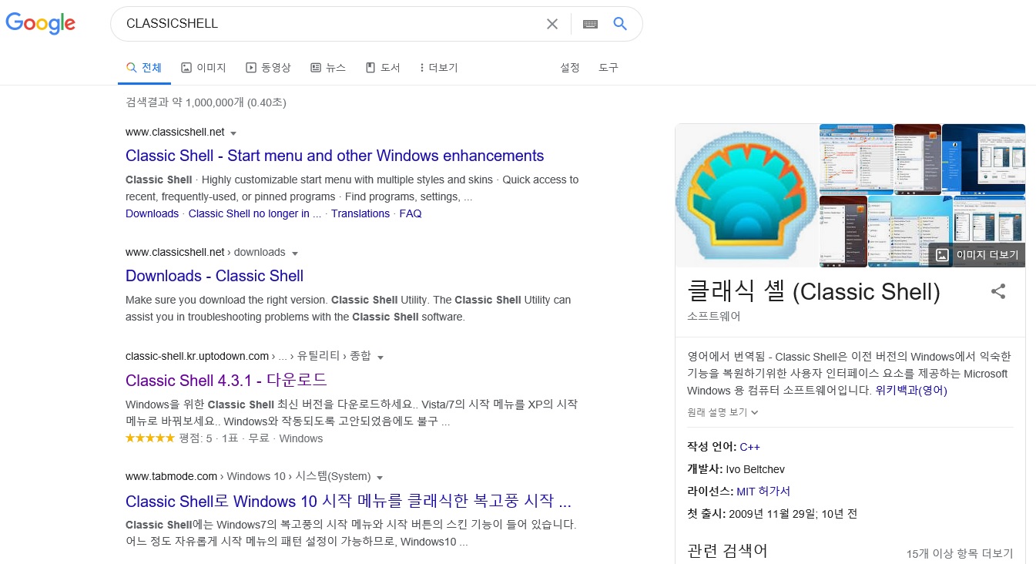Image resolution: width=1036 pixels, height=564 pixels.
Task: Switch to the 뉴스 tab
Action: point(328,68)
